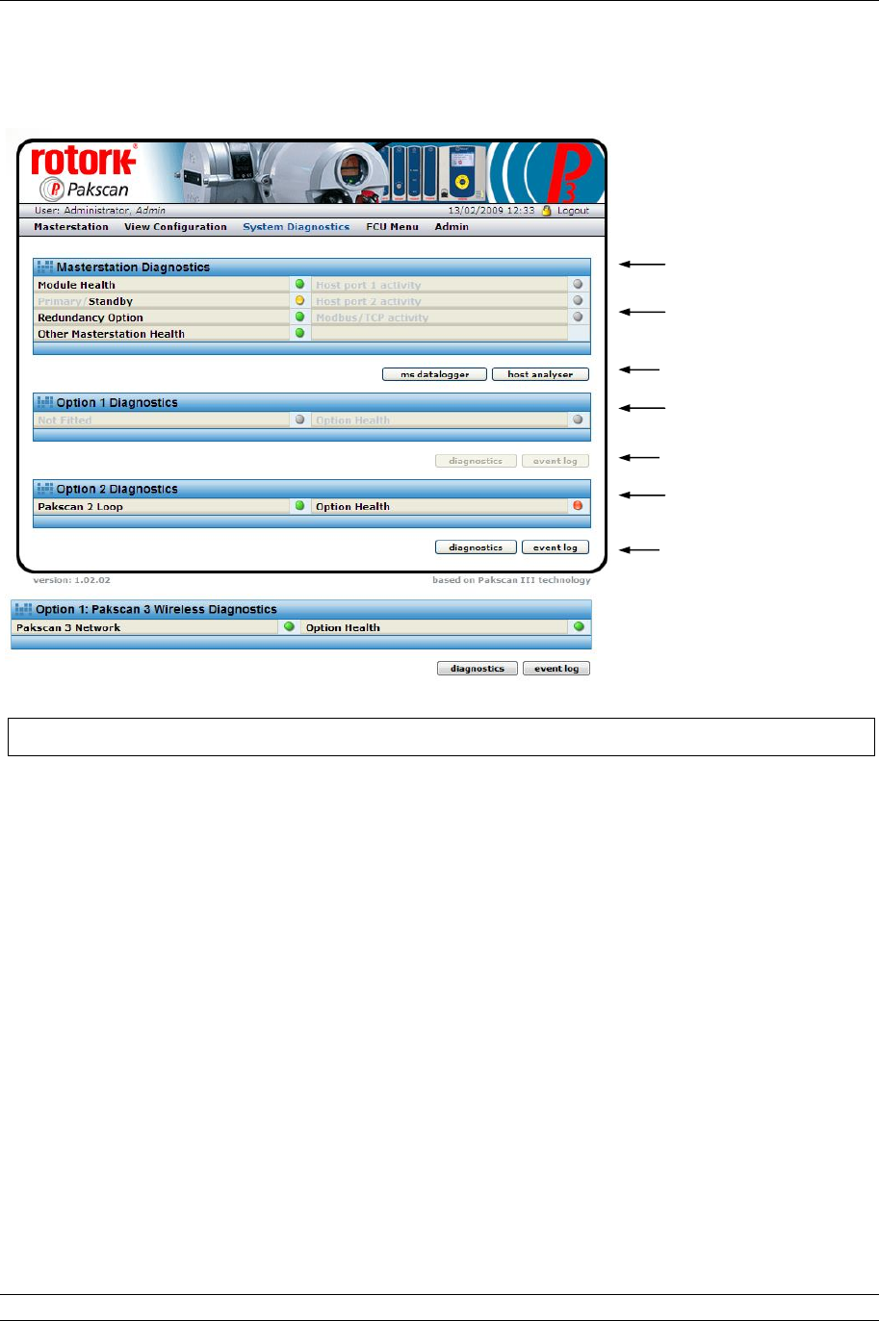Viewport: 879px width, 1321px height.
Task: Click the Module Health green status LED
Action: point(299,285)
